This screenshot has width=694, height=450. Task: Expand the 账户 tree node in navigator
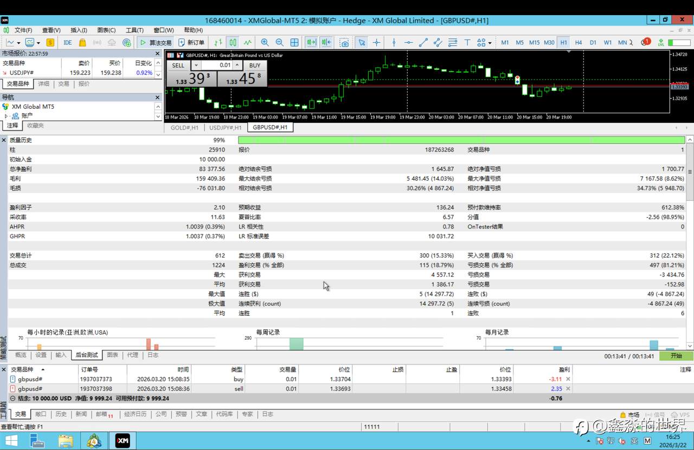point(6,116)
